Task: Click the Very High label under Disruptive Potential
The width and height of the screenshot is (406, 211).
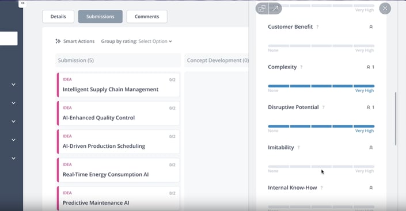Action: 365,131
